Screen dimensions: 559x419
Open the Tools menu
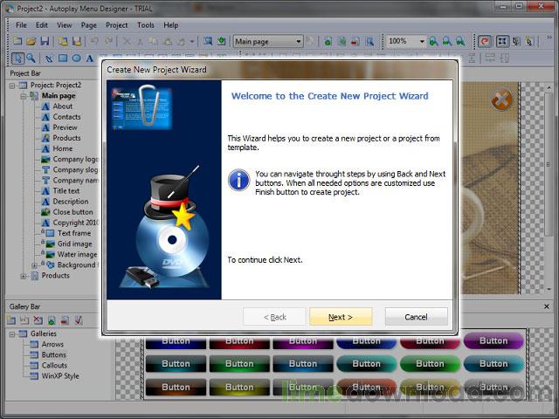[x=145, y=25]
